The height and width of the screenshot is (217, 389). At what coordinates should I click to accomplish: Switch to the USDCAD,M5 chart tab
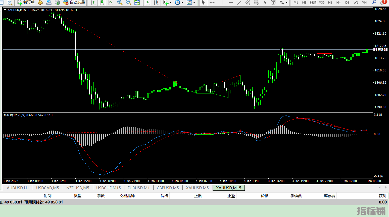47,188
